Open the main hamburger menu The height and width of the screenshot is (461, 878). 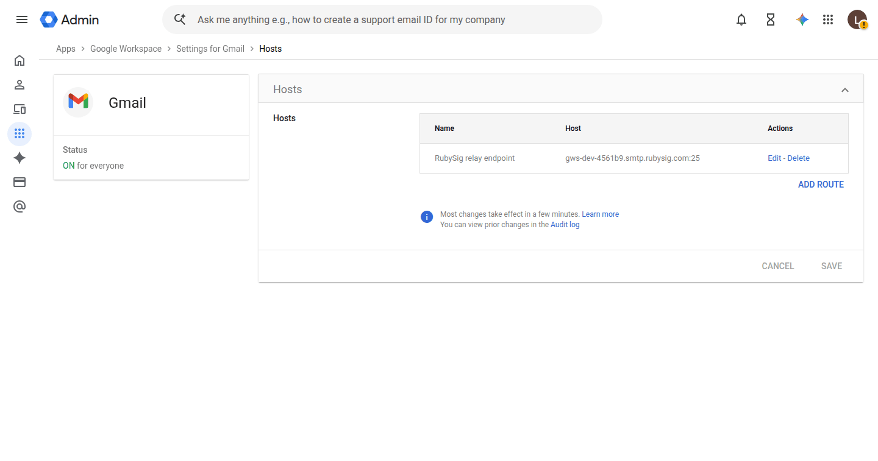pyautogui.click(x=22, y=19)
